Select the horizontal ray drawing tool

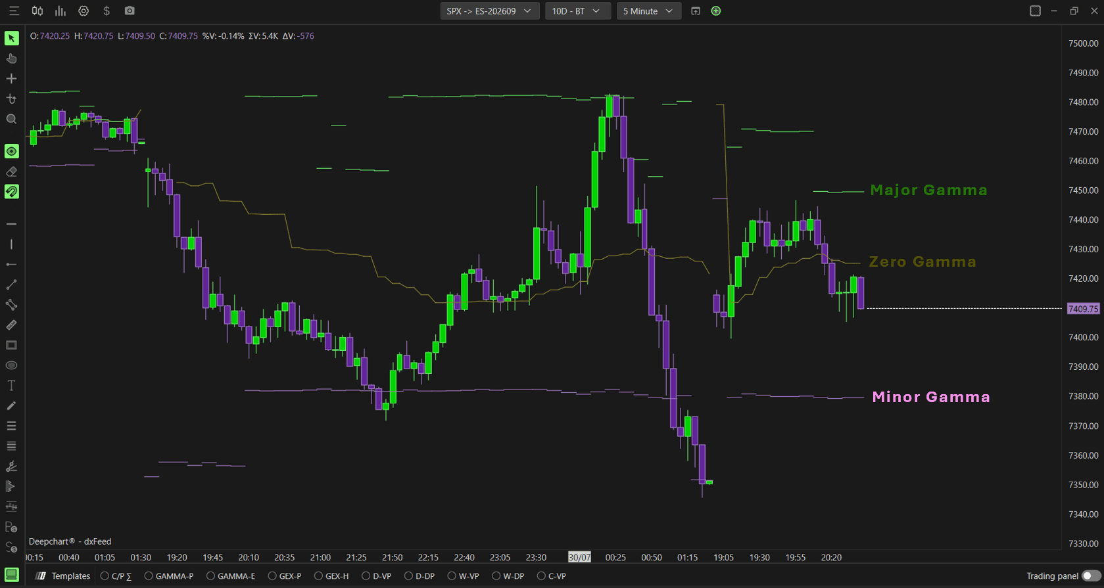11,265
